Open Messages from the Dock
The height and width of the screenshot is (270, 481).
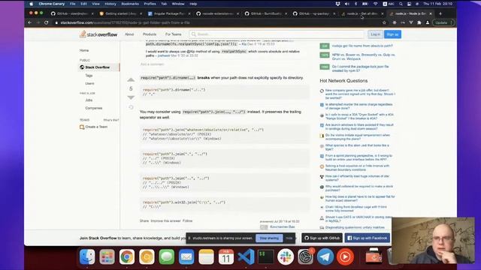(x=167, y=256)
